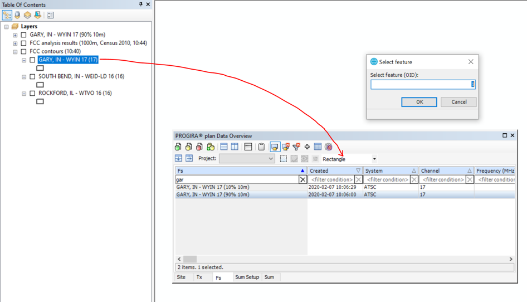Click SOUTH BEND layer symbol swatch
This screenshot has height=302, width=527.
click(40, 85)
